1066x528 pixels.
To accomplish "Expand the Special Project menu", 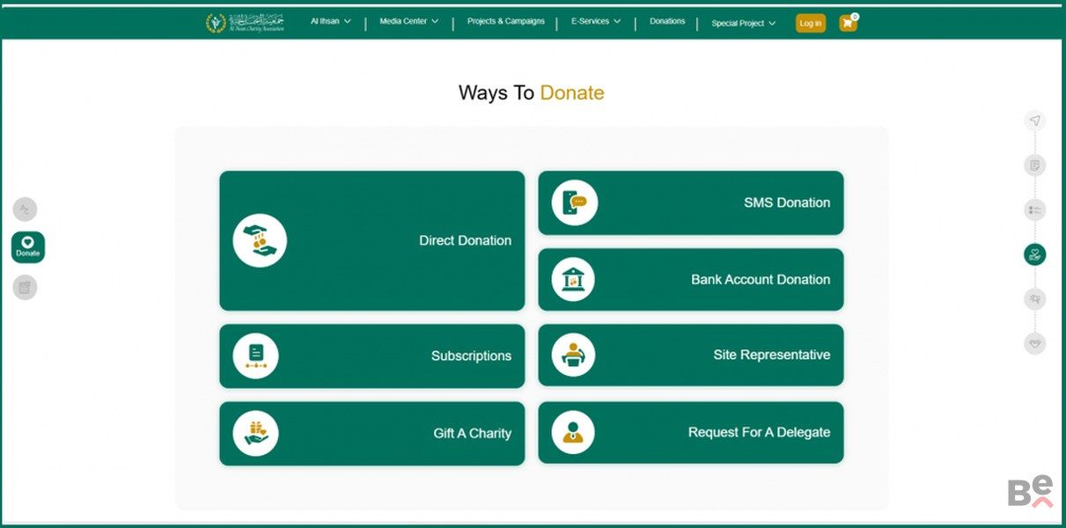I will 743,24.
